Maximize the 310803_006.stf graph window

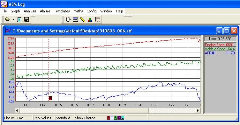tap(227, 31)
